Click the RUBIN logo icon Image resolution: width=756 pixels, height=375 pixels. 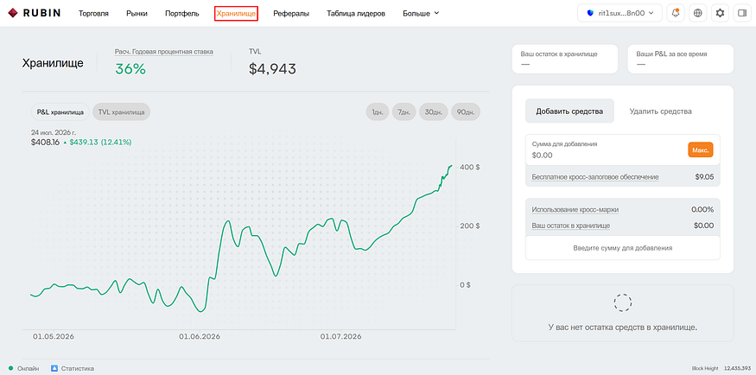point(13,14)
